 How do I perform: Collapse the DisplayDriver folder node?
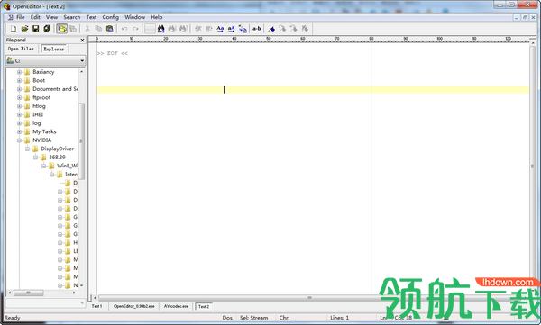28,149
